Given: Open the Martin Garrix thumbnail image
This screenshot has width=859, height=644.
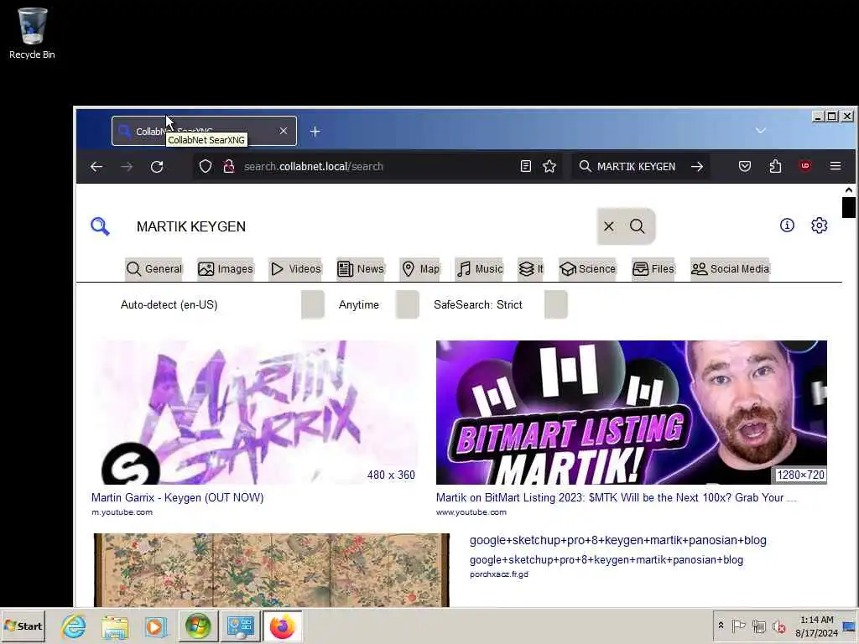Looking at the screenshot, I should (x=255, y=413).
